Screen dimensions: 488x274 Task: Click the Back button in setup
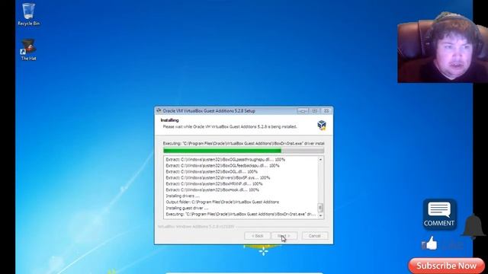tap(257, 236)
